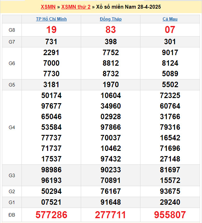This screenshot has height=223, width=202.
Task: Click G1 number 29240
Action: [x=170, y=202]
